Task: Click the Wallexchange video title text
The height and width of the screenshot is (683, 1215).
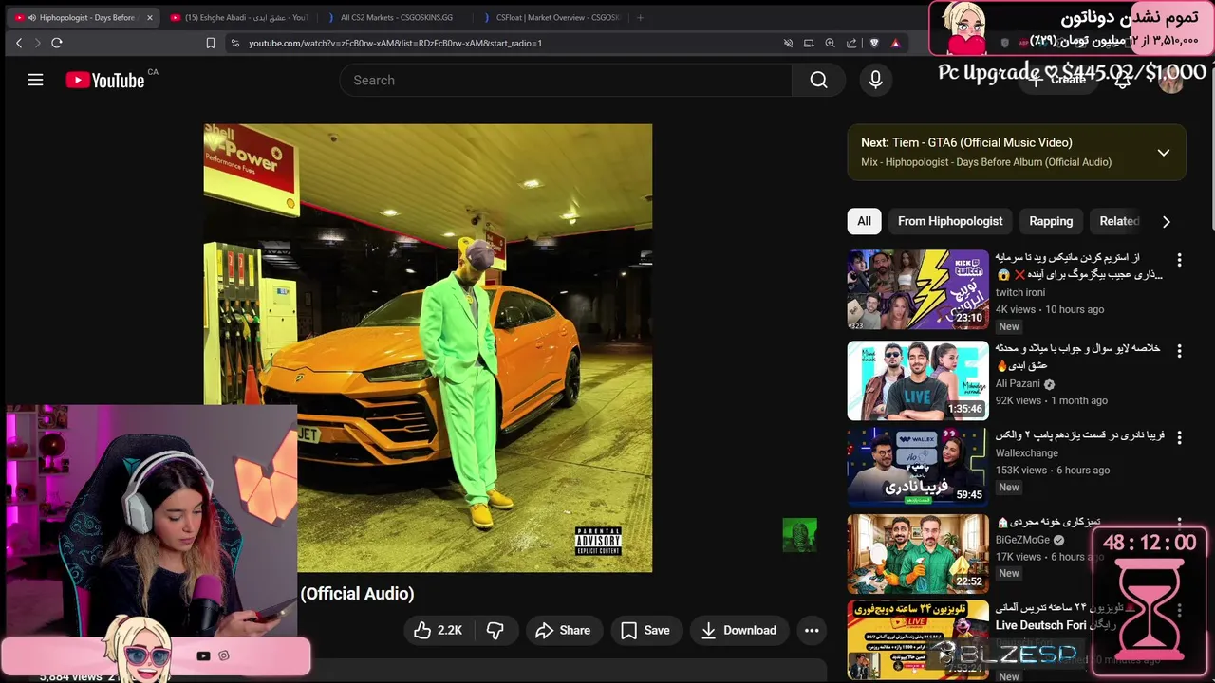Action: (1079, 435)
